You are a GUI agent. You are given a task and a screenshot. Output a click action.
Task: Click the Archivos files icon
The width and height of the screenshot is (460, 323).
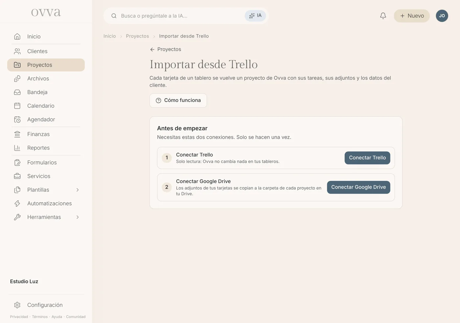click(17, 78)
